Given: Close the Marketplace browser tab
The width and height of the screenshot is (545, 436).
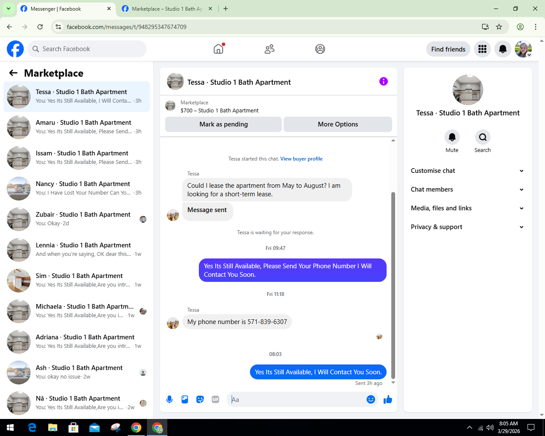Looking at the screenshot, I should coord(210,9).
